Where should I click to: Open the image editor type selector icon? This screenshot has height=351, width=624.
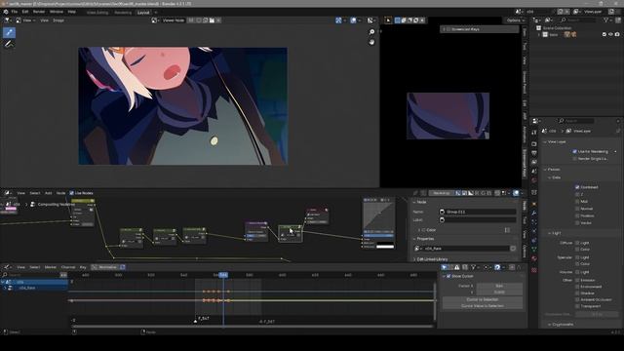pos(7,20)
